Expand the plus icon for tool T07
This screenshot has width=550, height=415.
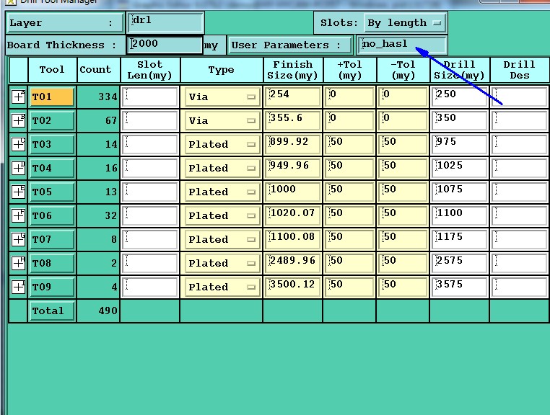pyautogui.click(x=18, y=239)
